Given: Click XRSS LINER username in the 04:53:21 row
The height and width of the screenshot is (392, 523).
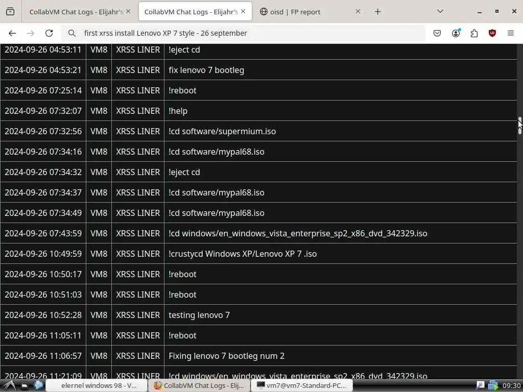Looking at the screenshot, I should pyautogui.click(x=138, y=70).
